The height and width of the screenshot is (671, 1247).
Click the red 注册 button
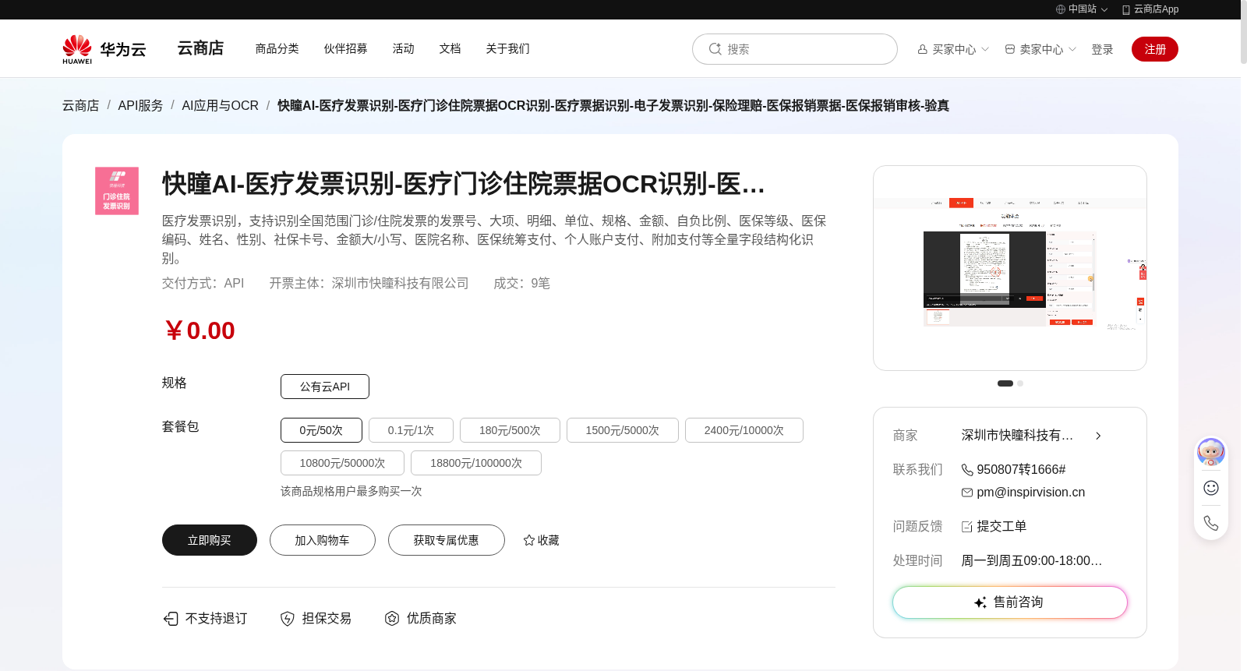point(1155,49)
